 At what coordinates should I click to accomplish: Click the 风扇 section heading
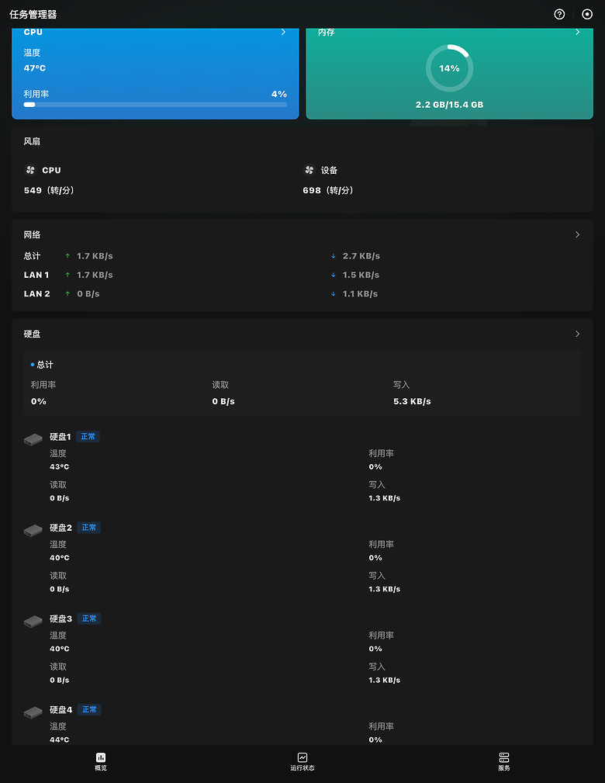(32, 141)
